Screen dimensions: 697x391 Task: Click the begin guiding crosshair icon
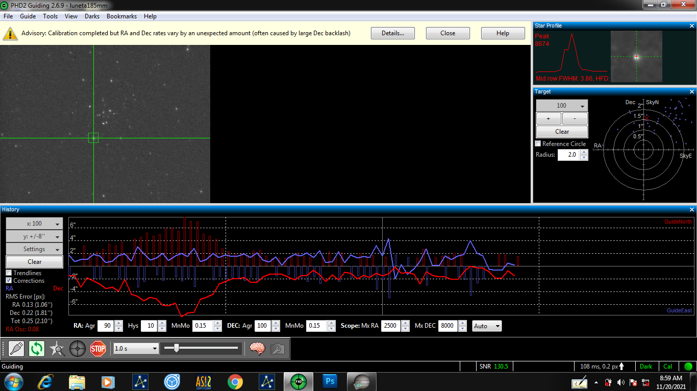pyautogui.click(x=78, y=349)
